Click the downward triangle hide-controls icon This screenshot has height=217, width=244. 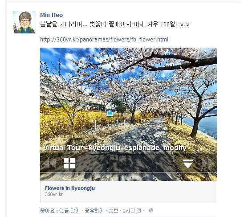tap(188, 164)
